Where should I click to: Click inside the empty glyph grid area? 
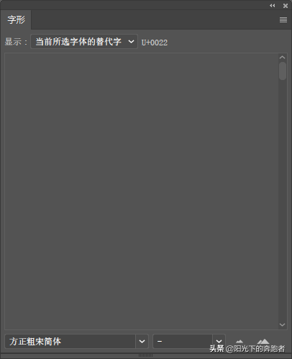pyautogui.click(x=142, y=191)
